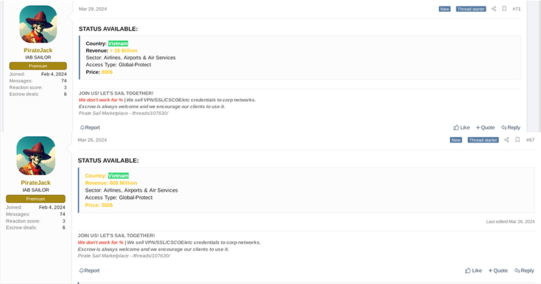
Task: Open PirateJack avatar in second post
Action: [36, 156]
